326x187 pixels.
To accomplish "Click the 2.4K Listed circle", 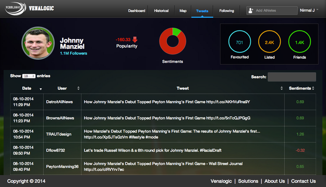I will tap(270, 42).
